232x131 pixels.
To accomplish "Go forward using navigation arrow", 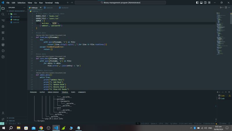I will (72, 3).
